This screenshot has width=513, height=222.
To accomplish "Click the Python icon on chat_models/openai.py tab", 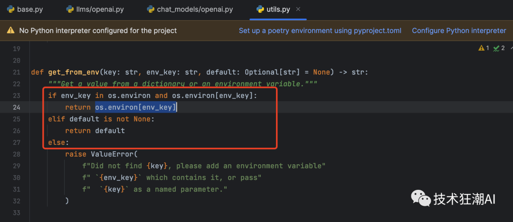I will click(x=150, y=9).
